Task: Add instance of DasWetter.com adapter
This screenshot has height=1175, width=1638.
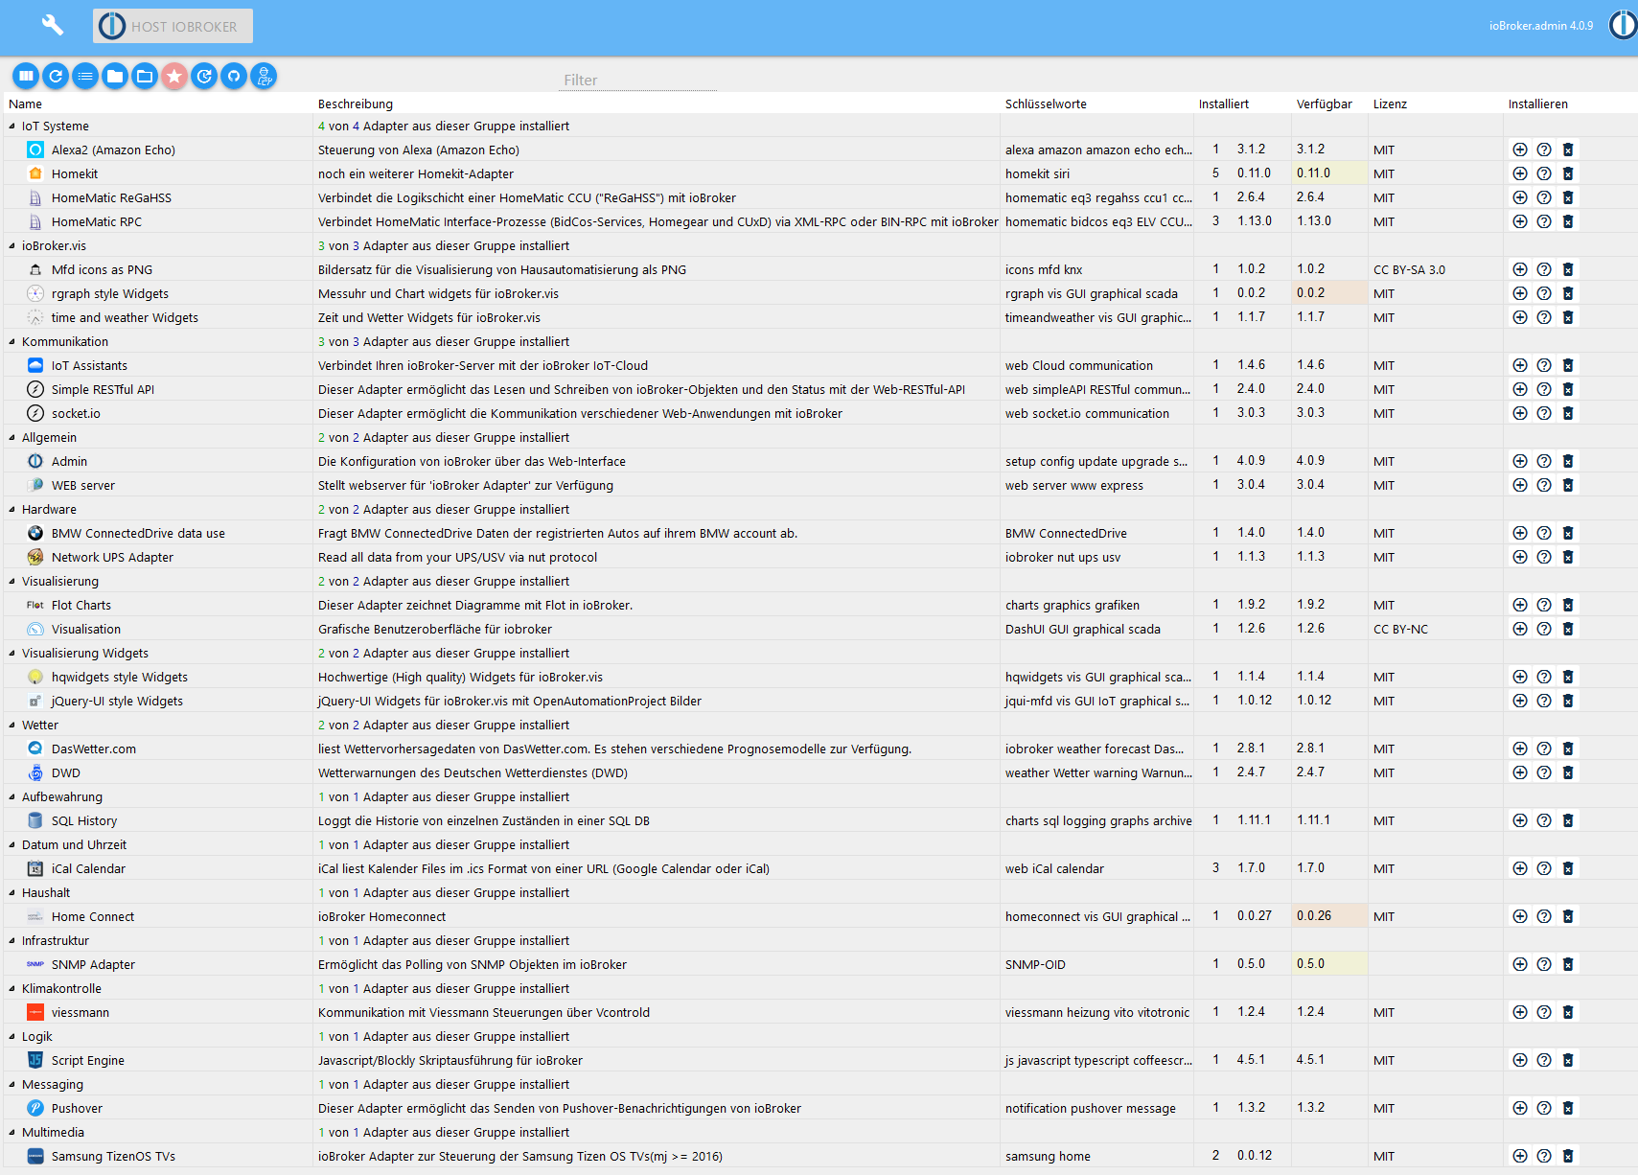Action: 1520,749
